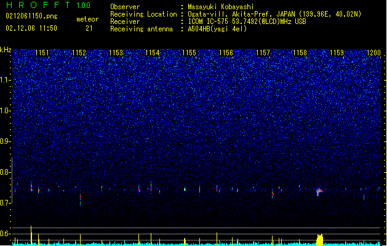Click the 'Receiving antenna' field label
This screenshot has width=387, height=246.
[142, 29]
